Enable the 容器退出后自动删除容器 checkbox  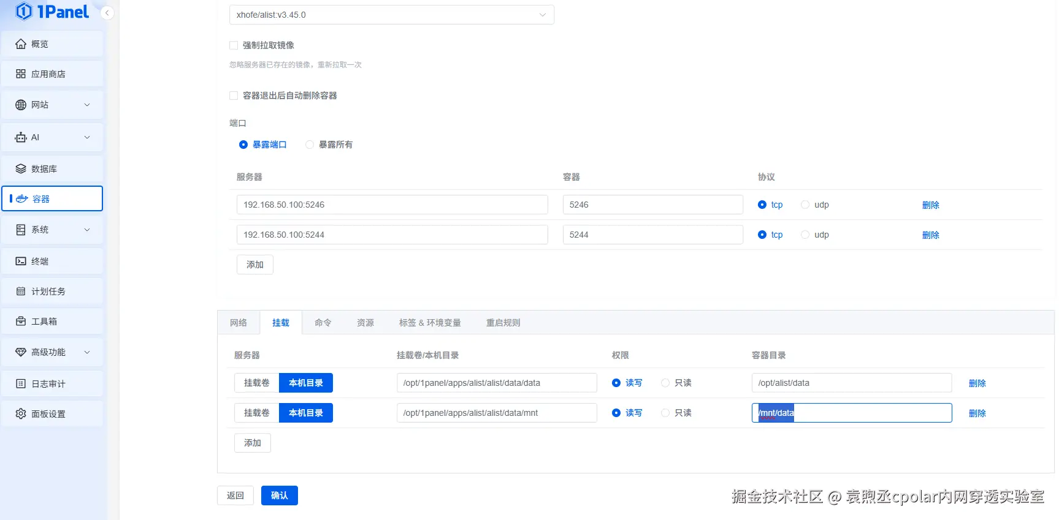[234, 96]
